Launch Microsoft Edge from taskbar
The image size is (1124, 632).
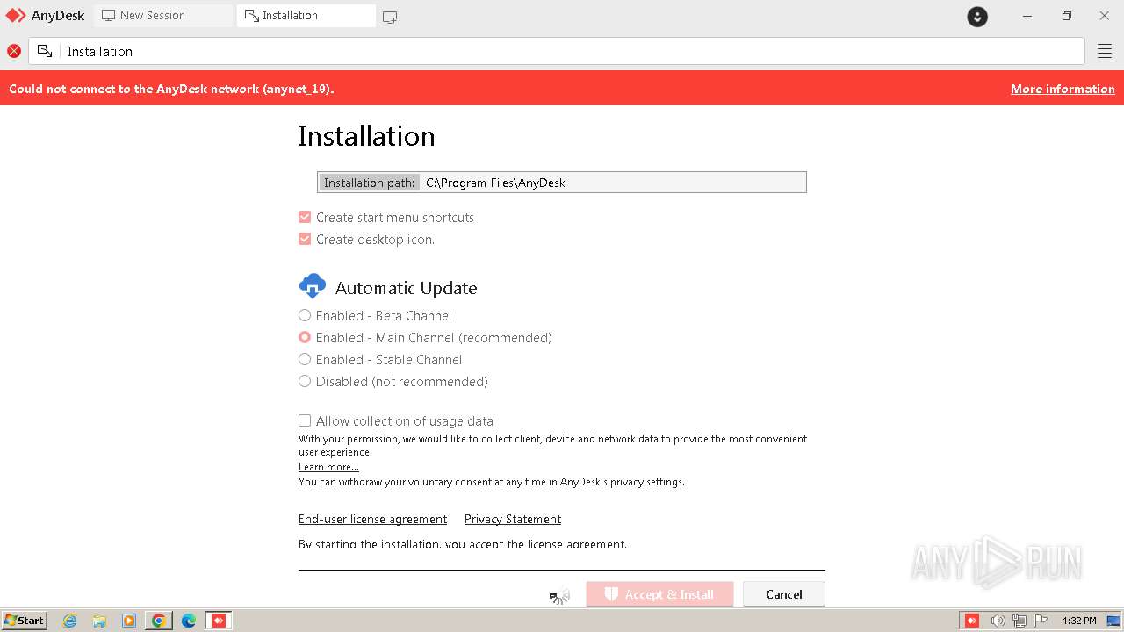(x=189, y=621)
